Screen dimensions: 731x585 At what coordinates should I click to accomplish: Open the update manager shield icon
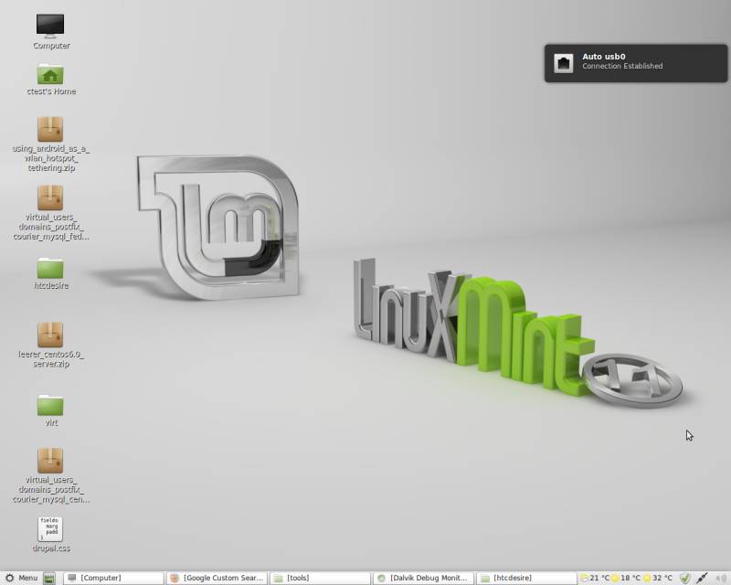[684, 579]
